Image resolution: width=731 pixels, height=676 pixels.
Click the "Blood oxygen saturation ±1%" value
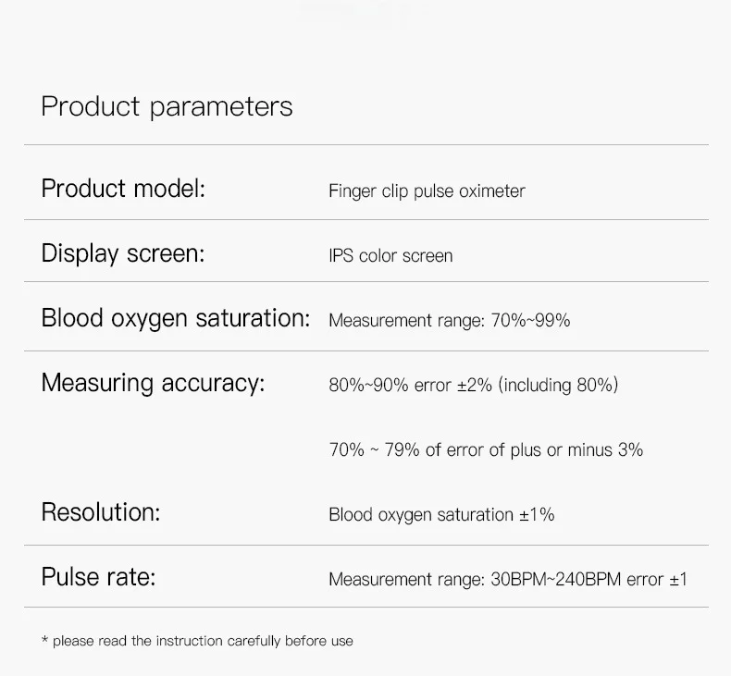pos(441,515)
